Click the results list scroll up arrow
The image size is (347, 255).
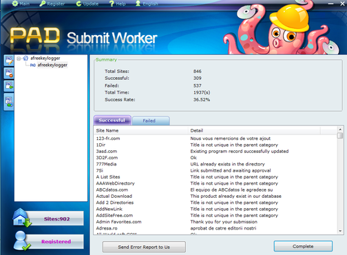coord(340,129)
